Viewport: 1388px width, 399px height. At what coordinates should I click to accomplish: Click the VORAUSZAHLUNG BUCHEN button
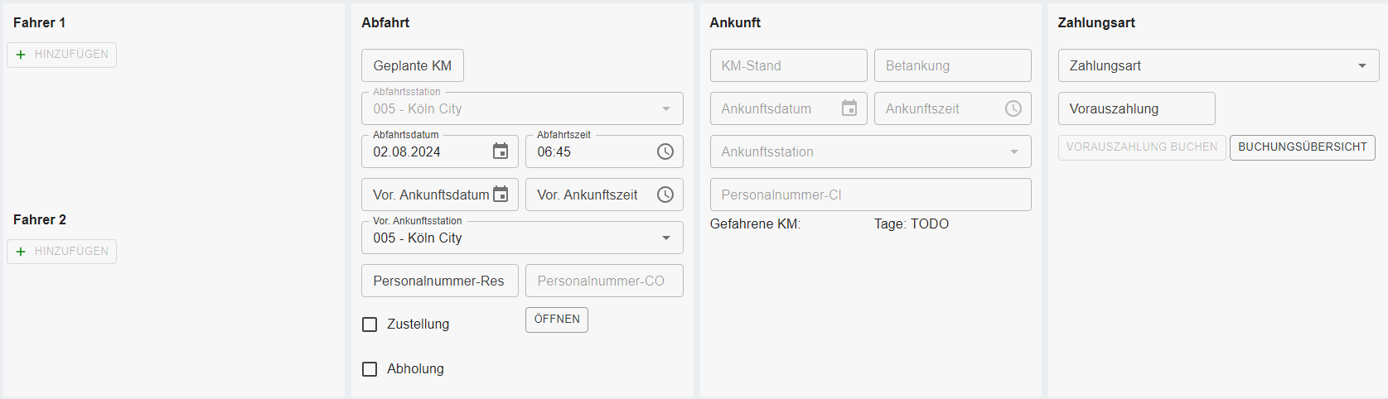coord(1141,147)
